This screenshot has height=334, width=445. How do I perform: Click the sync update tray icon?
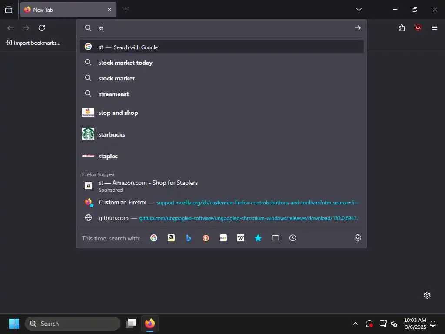pyautogui.click(x=369, y=324)
